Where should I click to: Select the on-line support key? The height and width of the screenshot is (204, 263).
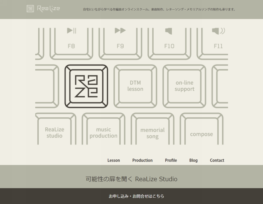tap(184, 86)
